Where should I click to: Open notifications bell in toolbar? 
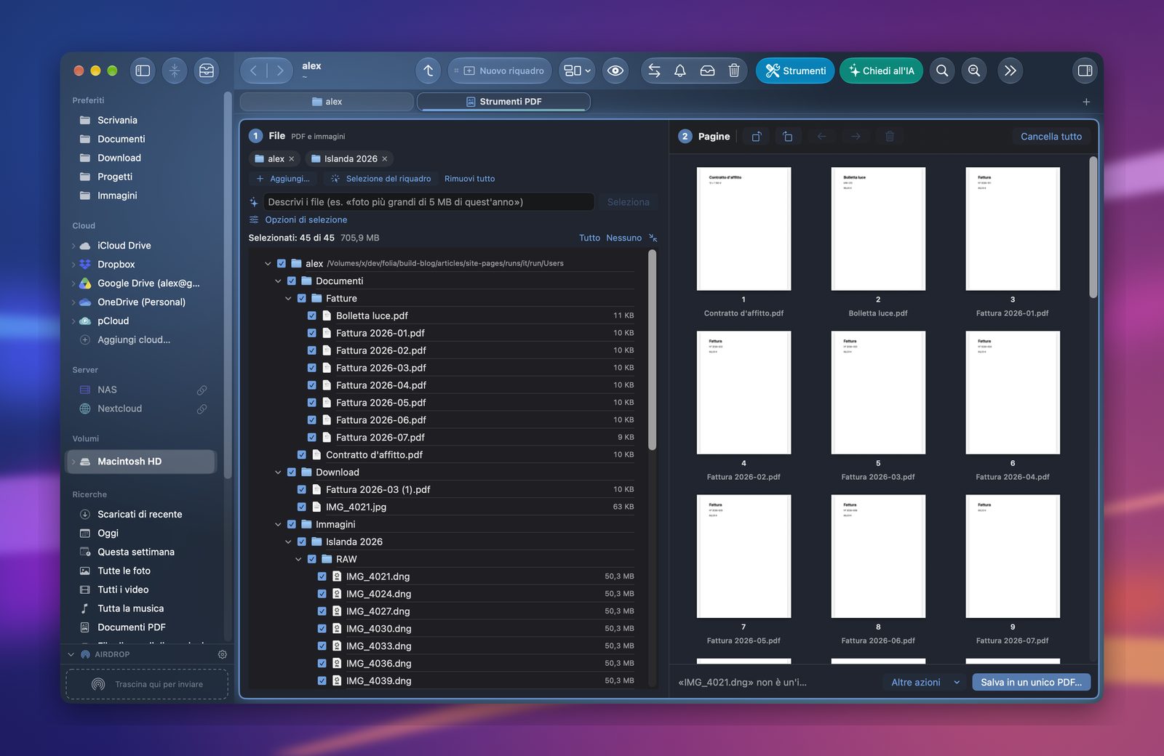680,71
